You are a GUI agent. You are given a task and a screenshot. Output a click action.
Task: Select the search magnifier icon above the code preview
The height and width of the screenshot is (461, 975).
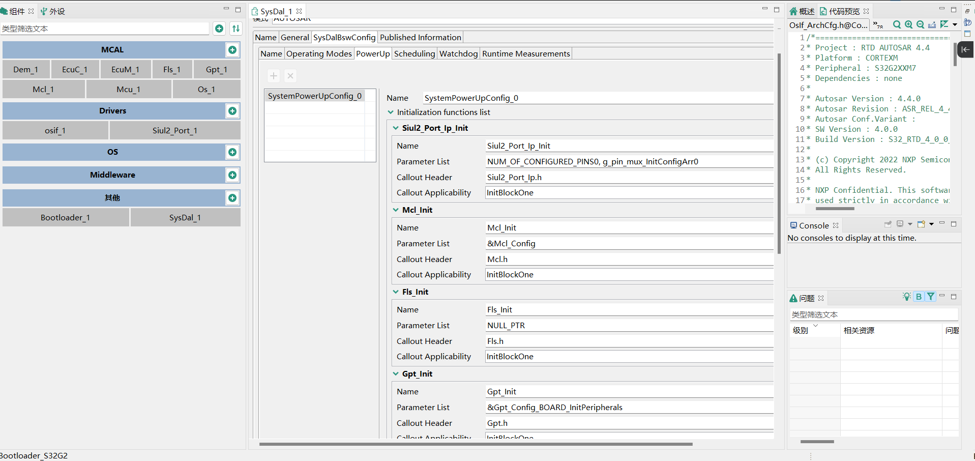[897, 24]
